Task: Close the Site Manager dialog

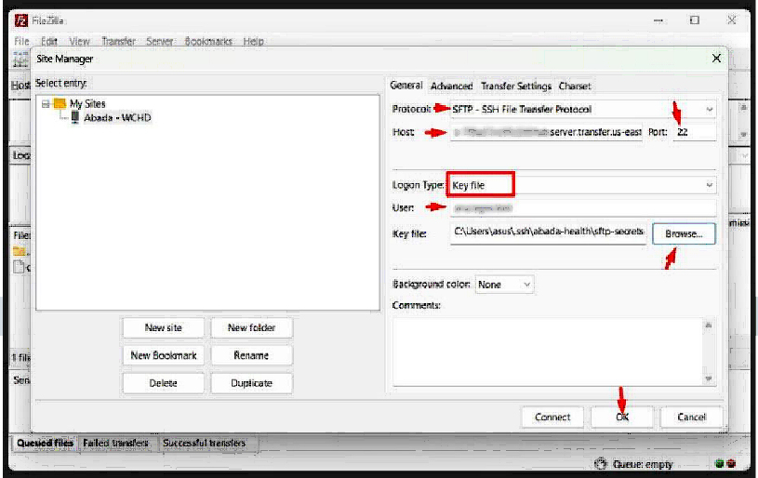Action: 716,59
